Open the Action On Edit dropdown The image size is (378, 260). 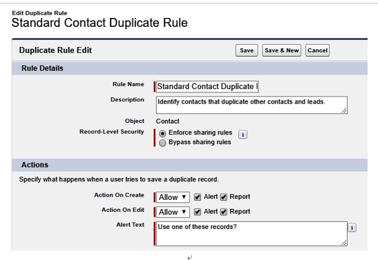(173, 212)
